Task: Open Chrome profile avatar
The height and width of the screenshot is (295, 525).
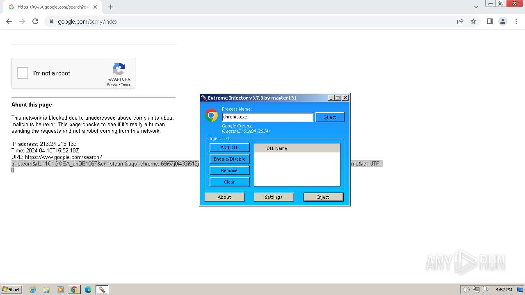Action: pos(503,21)
